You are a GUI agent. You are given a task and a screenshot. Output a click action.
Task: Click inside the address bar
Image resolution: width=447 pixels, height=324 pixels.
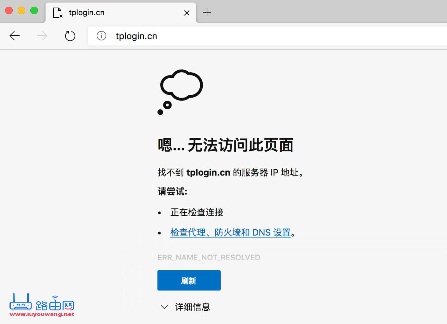tap(221, 36)
